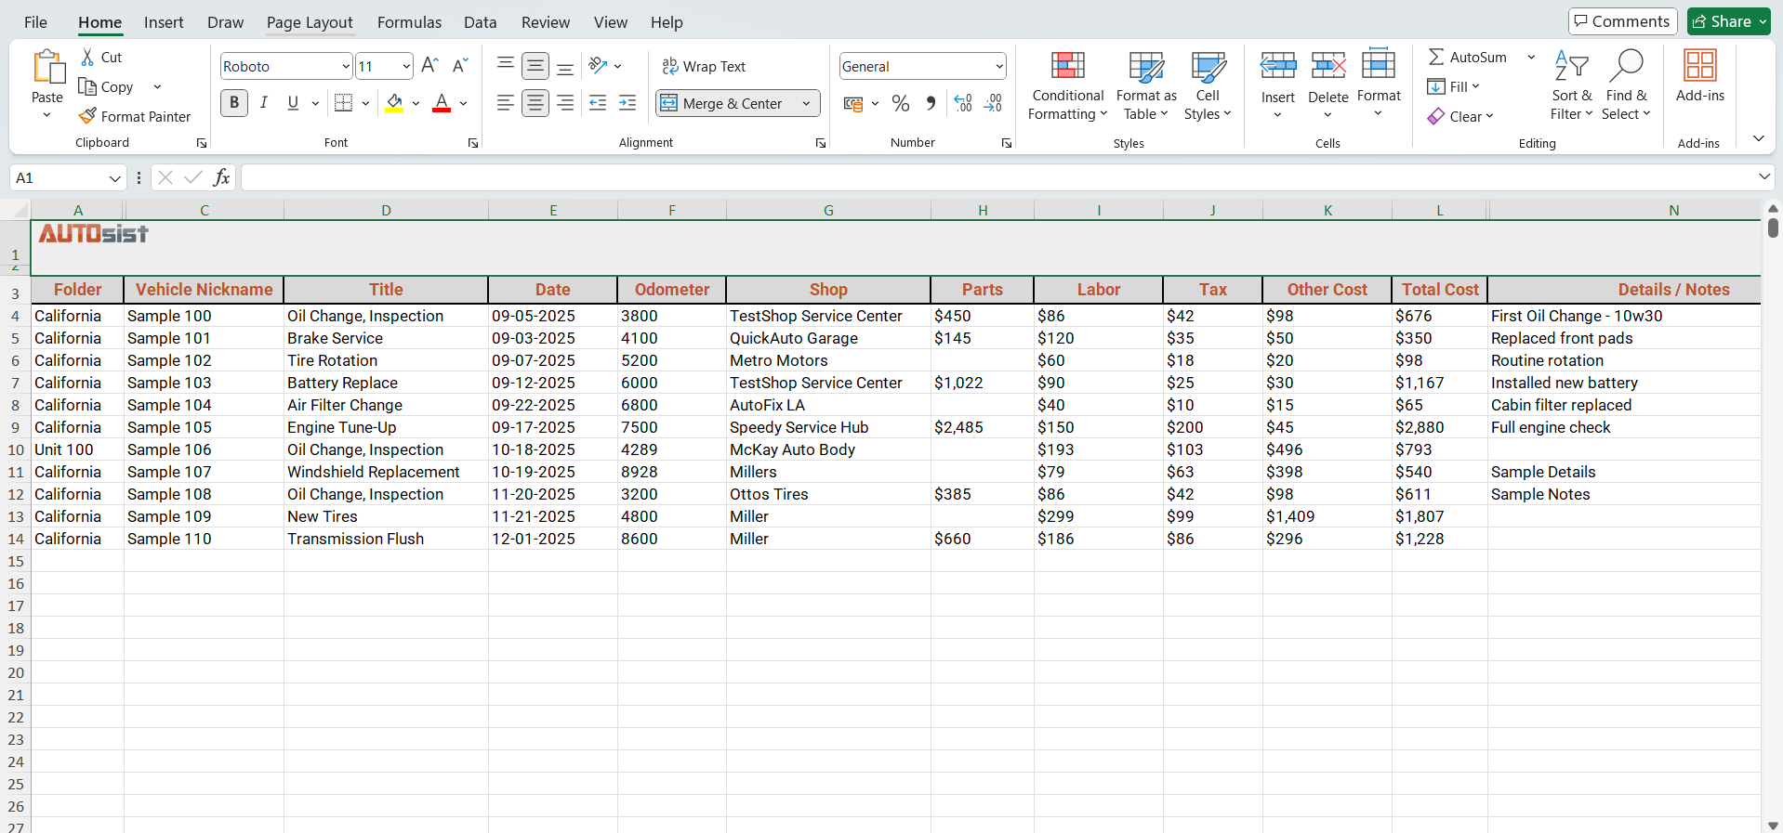Open Number group dialog launcher
1783x833 pixels.
pyautogui.click(x=1007, y=143)
